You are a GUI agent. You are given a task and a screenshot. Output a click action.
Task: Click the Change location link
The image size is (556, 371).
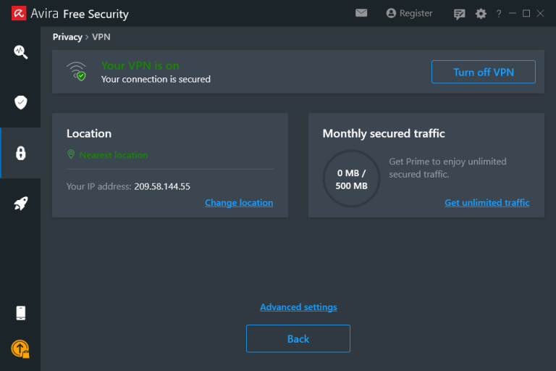tap(239, 203)
